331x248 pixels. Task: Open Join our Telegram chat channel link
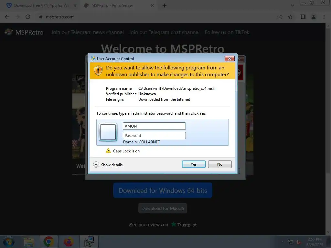[164, 32]
